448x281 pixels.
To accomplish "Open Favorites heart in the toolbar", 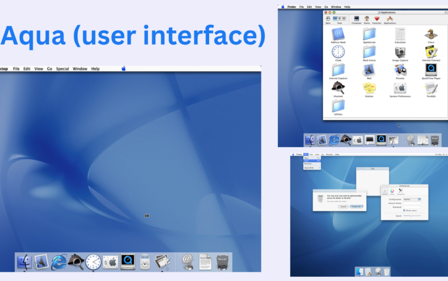I will pos(377,20).
